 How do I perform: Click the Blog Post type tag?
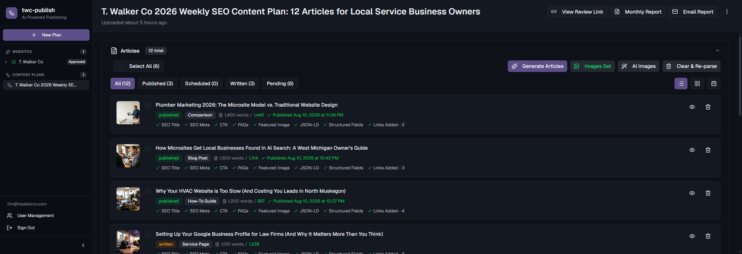click(x=198, y=158)
